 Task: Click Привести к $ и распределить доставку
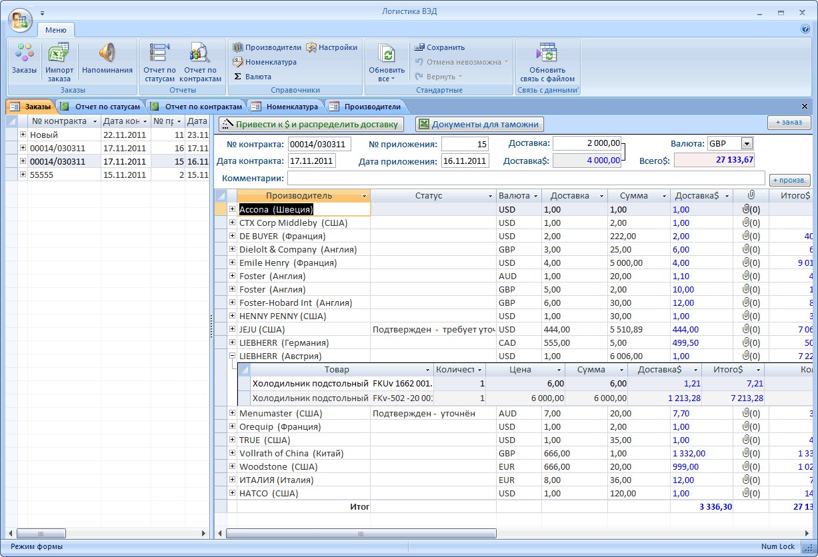click(x=311, y=124)
